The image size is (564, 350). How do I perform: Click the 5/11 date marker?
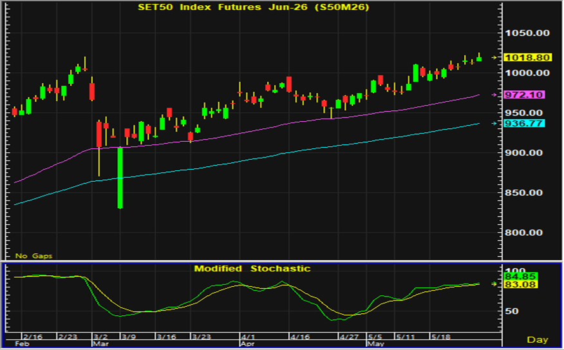406,337
